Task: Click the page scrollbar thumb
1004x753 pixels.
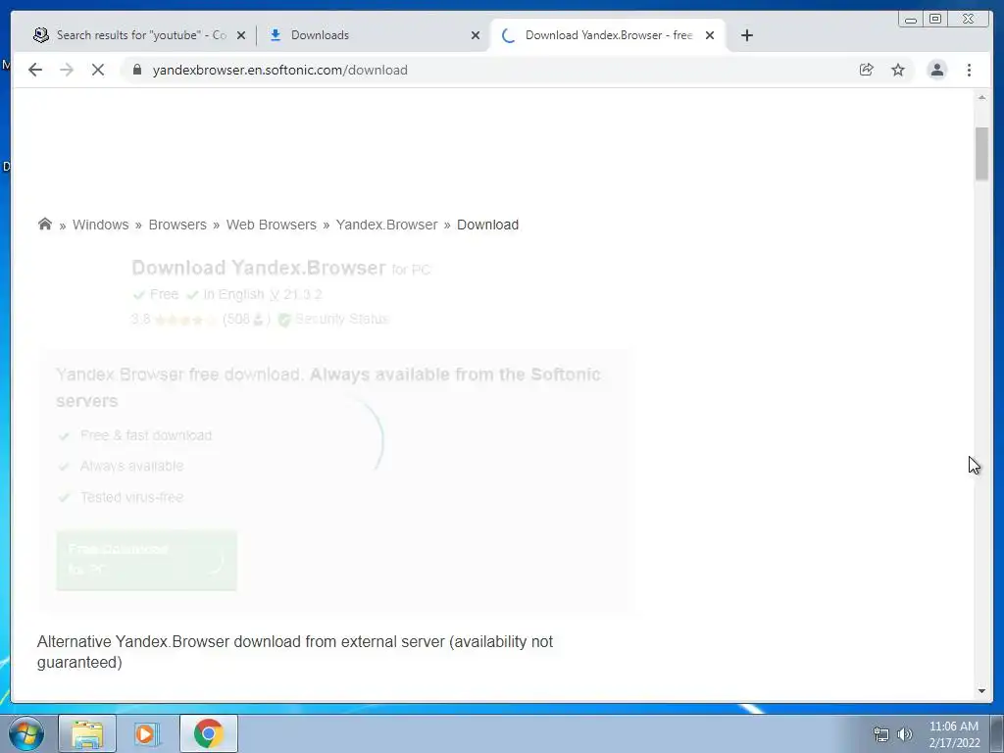Action: click(x=981, y=154)
